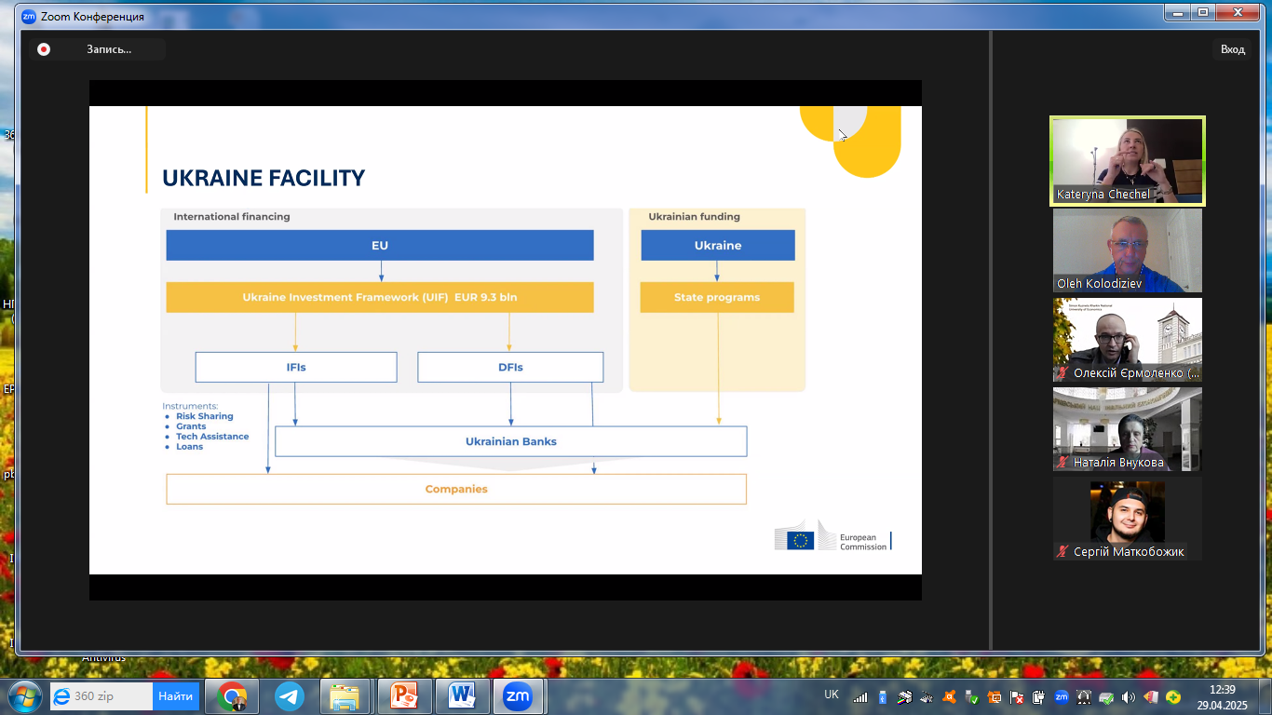Click the red recording indicator icon

tap(43, 49)
